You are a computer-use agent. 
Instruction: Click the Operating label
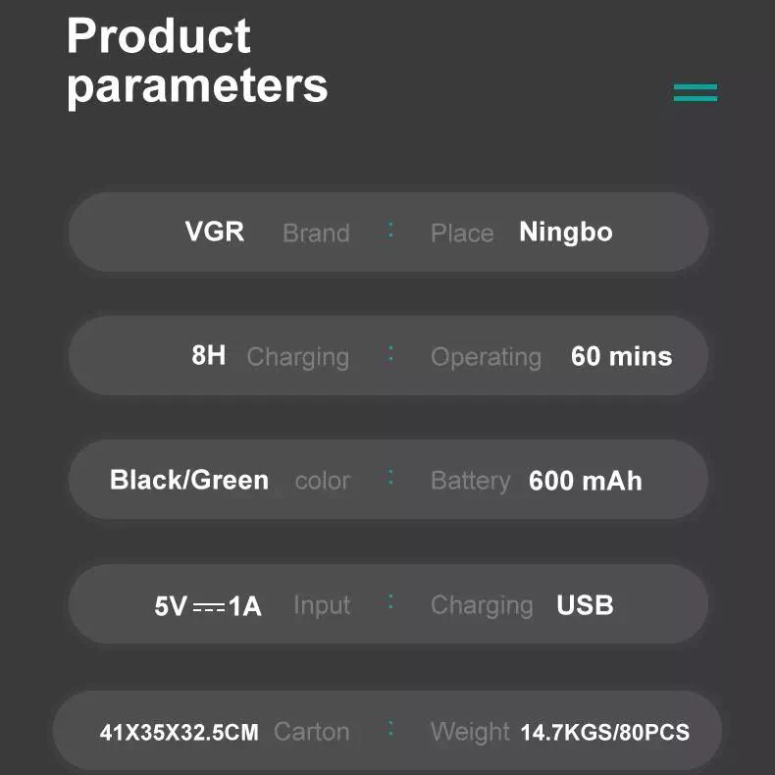pyautogui.click(x=486, y=357)
